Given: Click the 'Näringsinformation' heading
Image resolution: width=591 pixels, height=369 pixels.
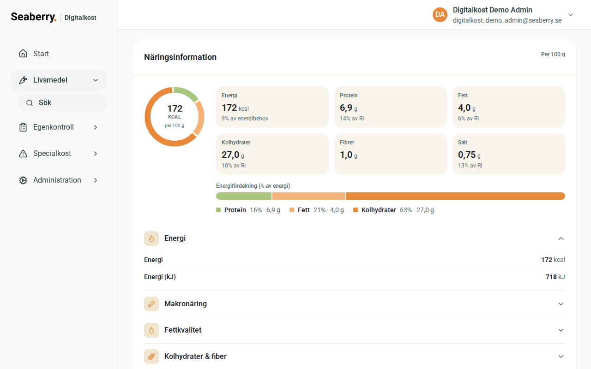Looking at the screenshot, I should coord(180,57).
